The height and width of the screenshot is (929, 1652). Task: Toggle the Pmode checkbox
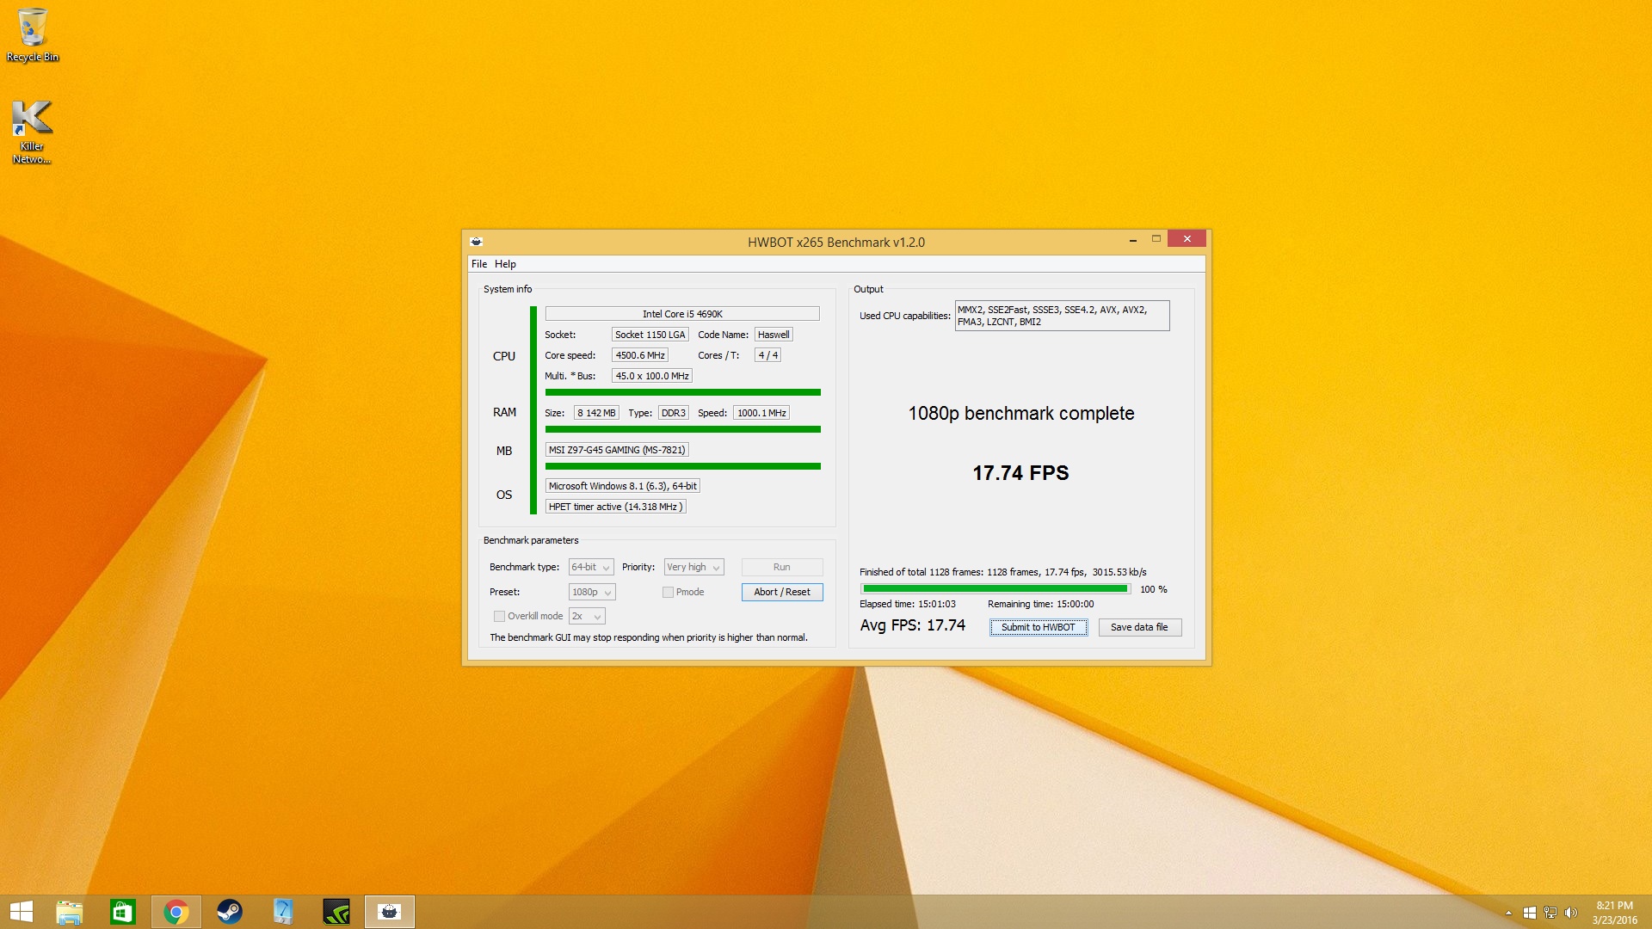(x=668, y=592)
